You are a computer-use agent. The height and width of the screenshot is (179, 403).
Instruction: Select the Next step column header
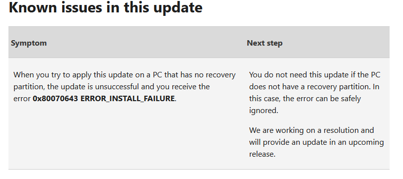265,43
